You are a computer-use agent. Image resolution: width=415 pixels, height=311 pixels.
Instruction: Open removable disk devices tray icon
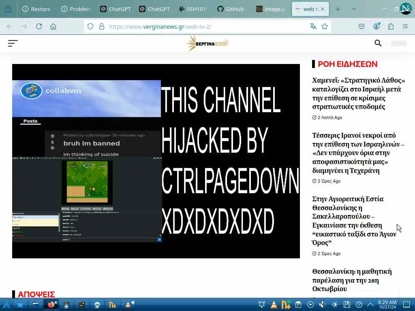pyautogui.click(x=347, y=305)
